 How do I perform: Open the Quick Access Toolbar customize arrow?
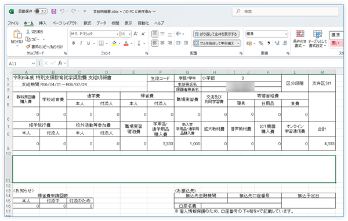(x=85, y=12)
